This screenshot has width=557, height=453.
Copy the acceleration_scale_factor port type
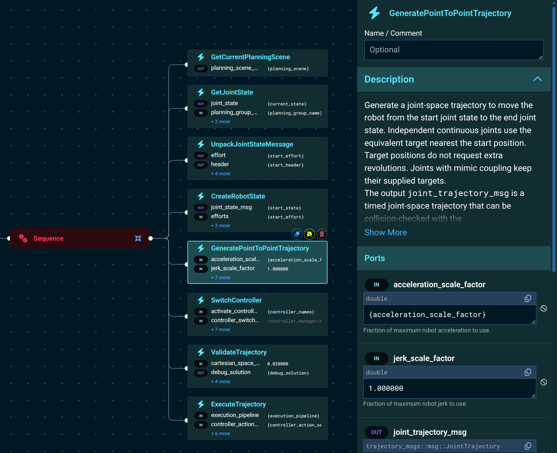click(x=528, y=298)
